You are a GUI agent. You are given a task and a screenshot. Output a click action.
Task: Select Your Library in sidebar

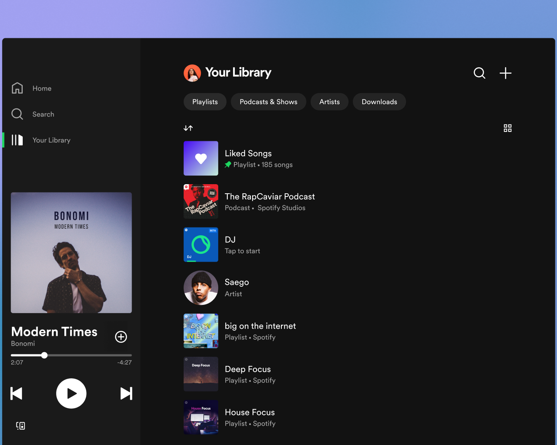click(51, 140)
